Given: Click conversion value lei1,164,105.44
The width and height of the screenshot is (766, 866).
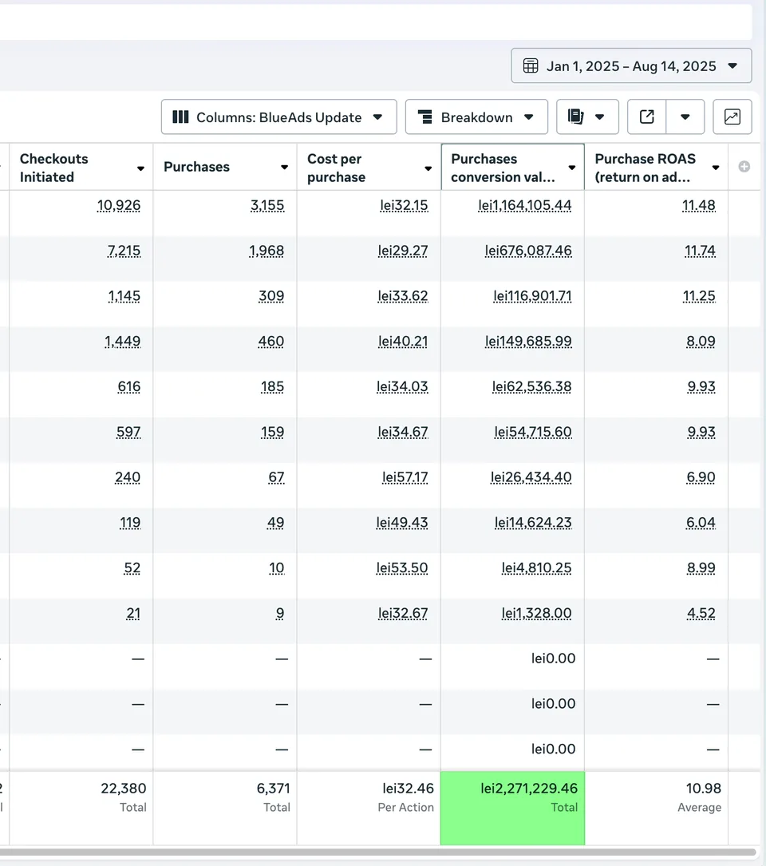Looking at the screenshot, I should (x=525, y=205).
